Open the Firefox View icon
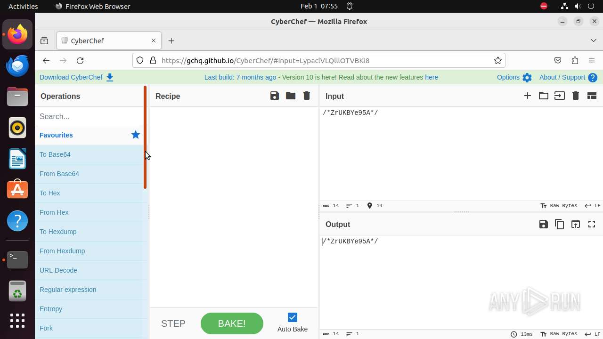Screen dimensions: 603x339 pyautogui.click(x=44, y=41)
